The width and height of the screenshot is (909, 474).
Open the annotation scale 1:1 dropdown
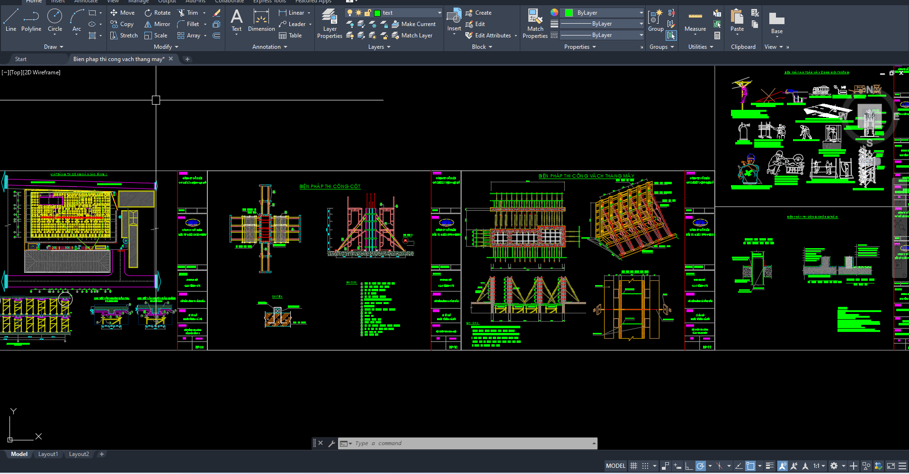coord(819,466)
